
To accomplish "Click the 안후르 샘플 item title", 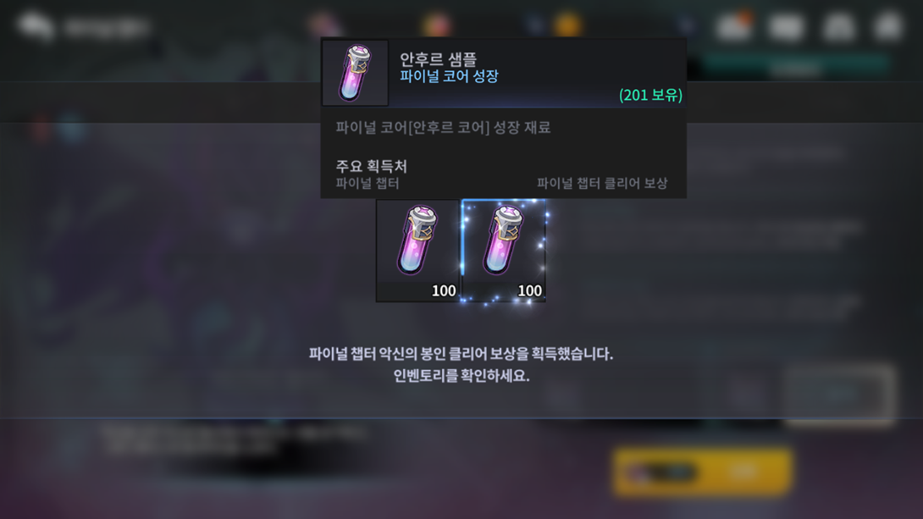I will 438,59.
